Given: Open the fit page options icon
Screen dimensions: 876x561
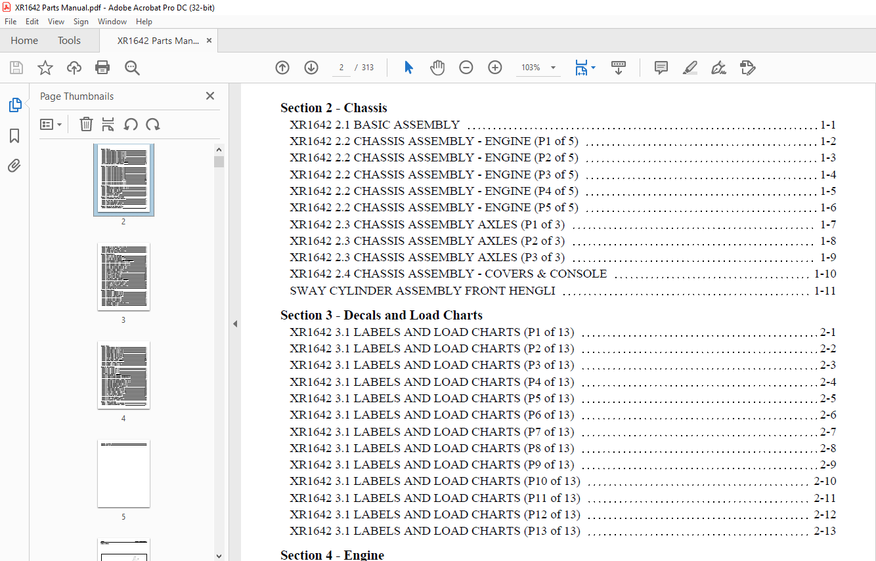Looking at the screenshot, I should [x=581, y=68].
